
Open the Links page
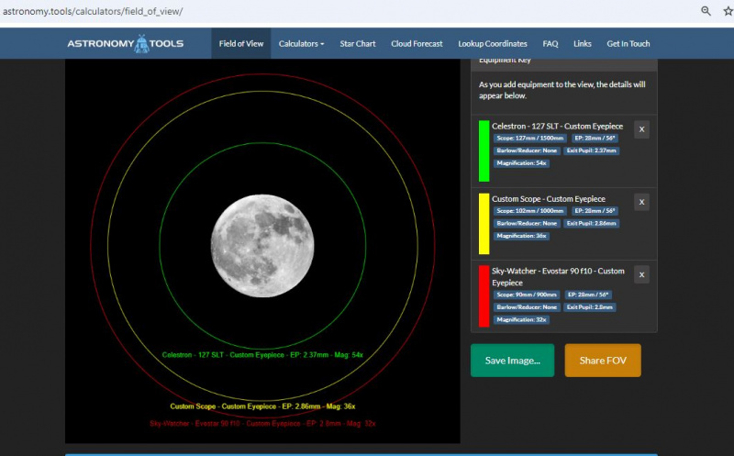click(583, 43)
